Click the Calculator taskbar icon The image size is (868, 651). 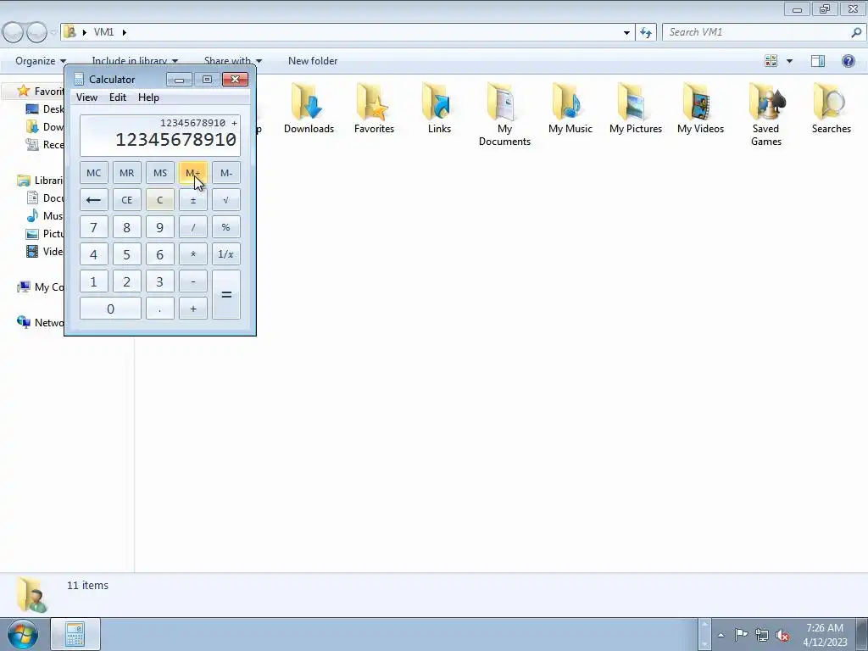[x=75, y=634]
